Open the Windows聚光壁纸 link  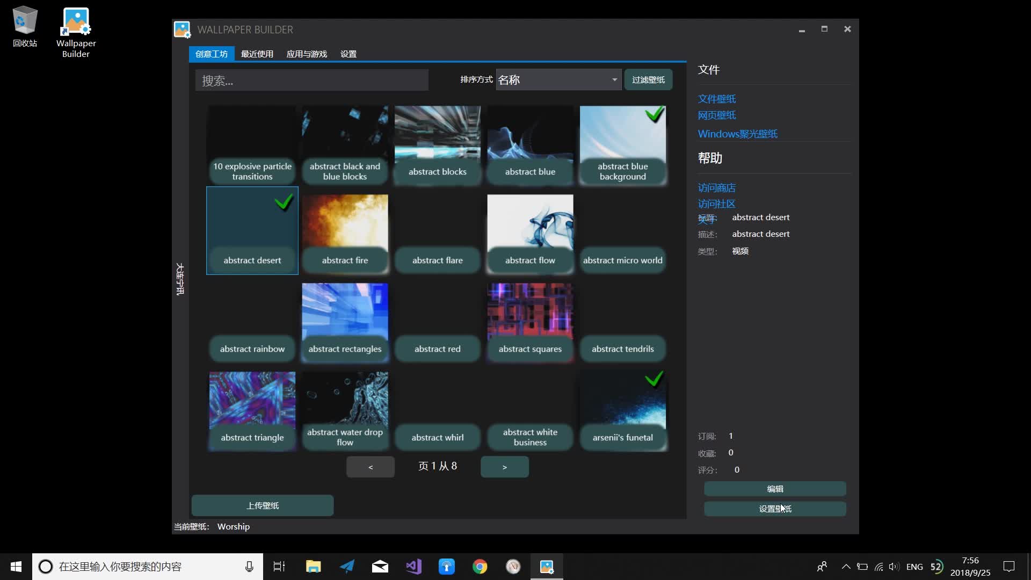tap(737, 134)
